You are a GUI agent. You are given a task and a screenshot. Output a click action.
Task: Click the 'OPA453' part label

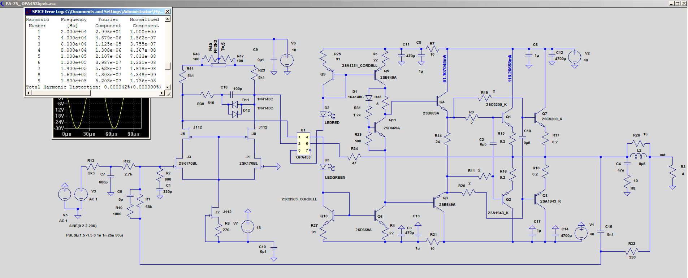coord(303,157)
